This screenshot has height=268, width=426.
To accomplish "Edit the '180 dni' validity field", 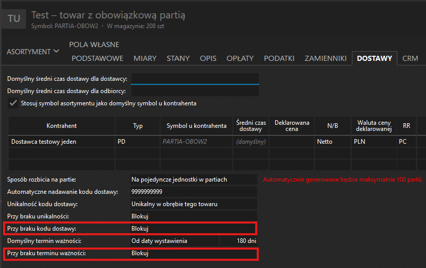I will coord(238,241).
